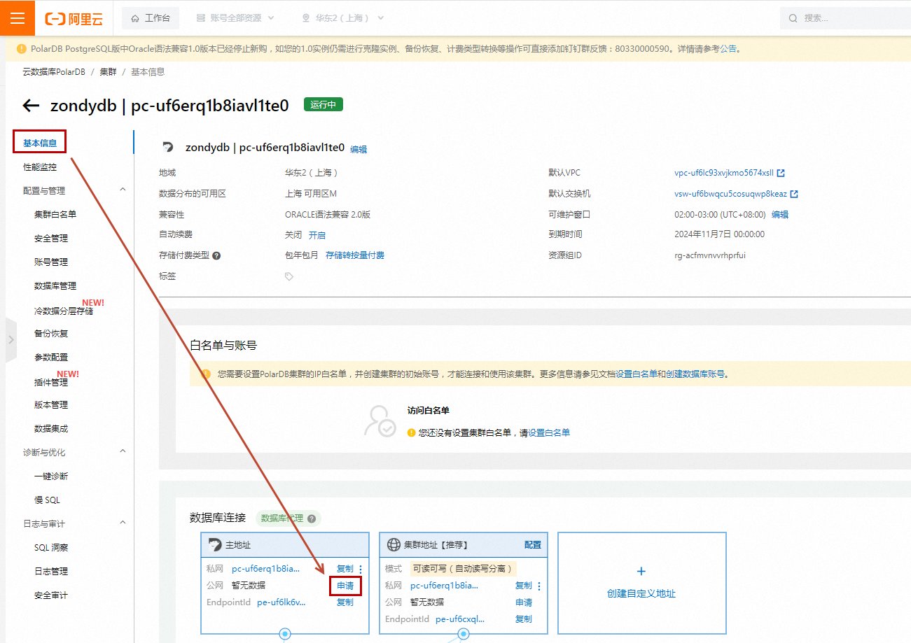Click the 工作台 workbench button

pos(151,18)
